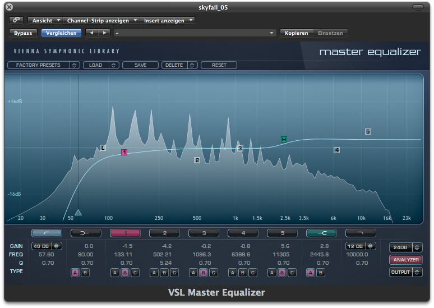The height and width of the screenshot is (308, 434).
Task: Select type B for band 5
Action: point(282,273)
